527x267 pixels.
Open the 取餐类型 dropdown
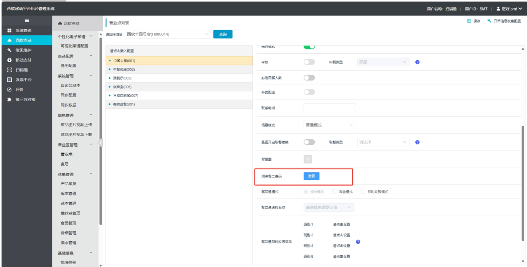point(383,142)
